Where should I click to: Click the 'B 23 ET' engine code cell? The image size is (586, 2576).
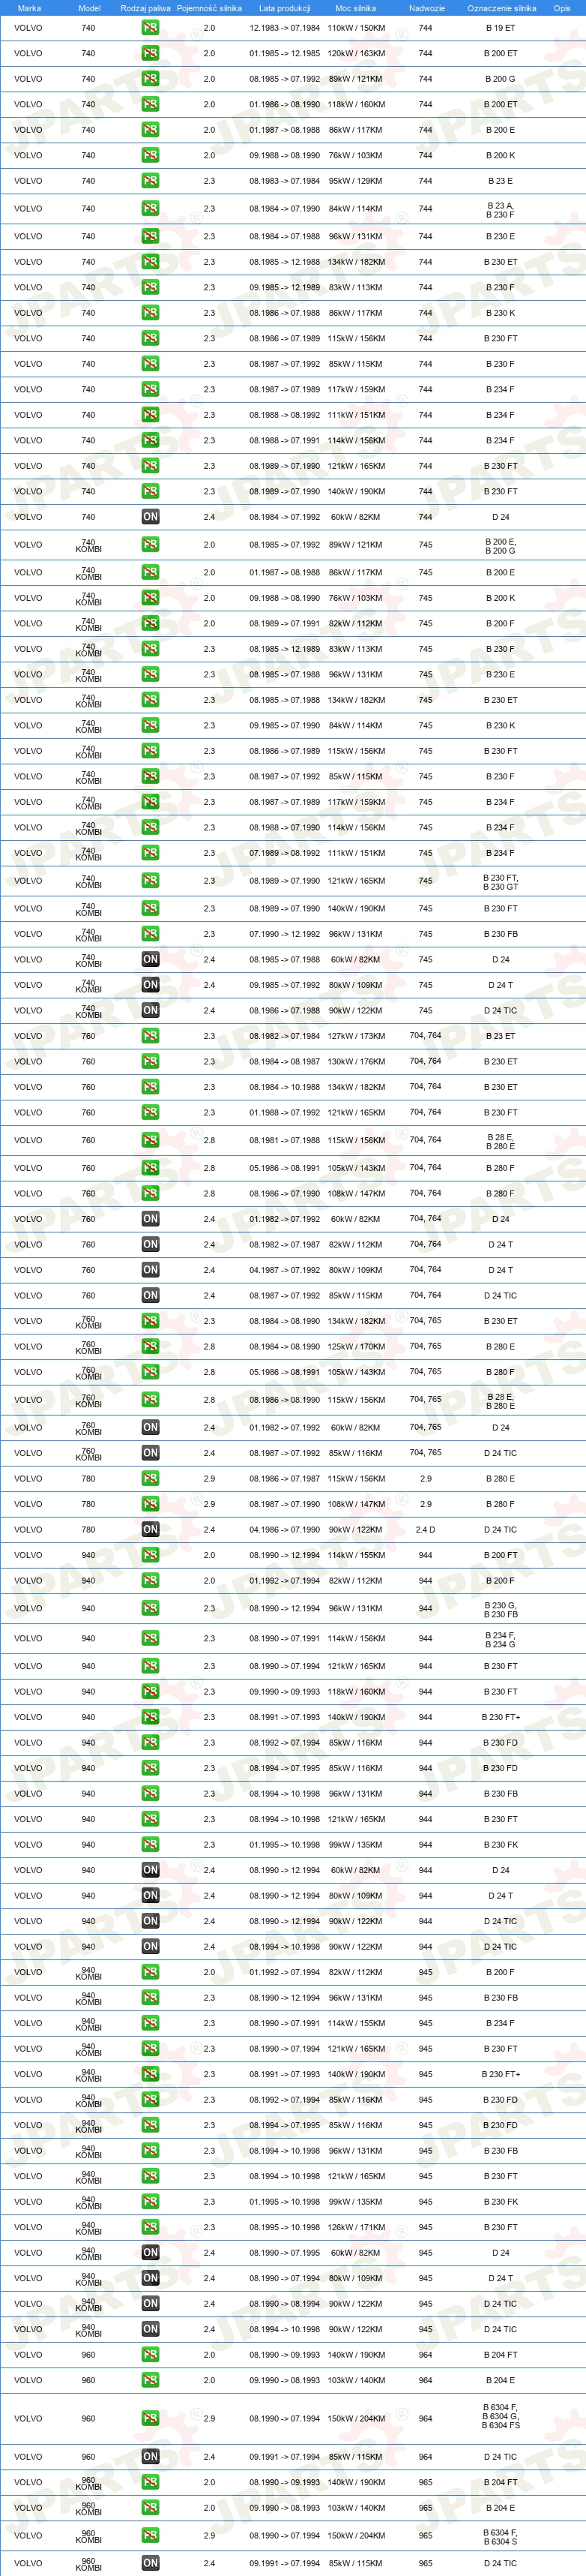point(500,1036)
